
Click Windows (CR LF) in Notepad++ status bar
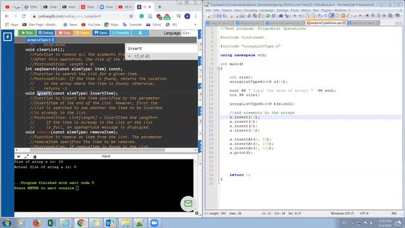tap(342, 213)
